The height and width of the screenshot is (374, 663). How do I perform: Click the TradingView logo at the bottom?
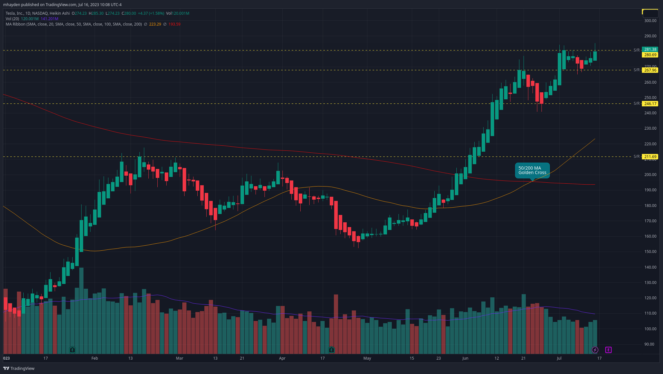pyautogui.click(x=19, y=368)
